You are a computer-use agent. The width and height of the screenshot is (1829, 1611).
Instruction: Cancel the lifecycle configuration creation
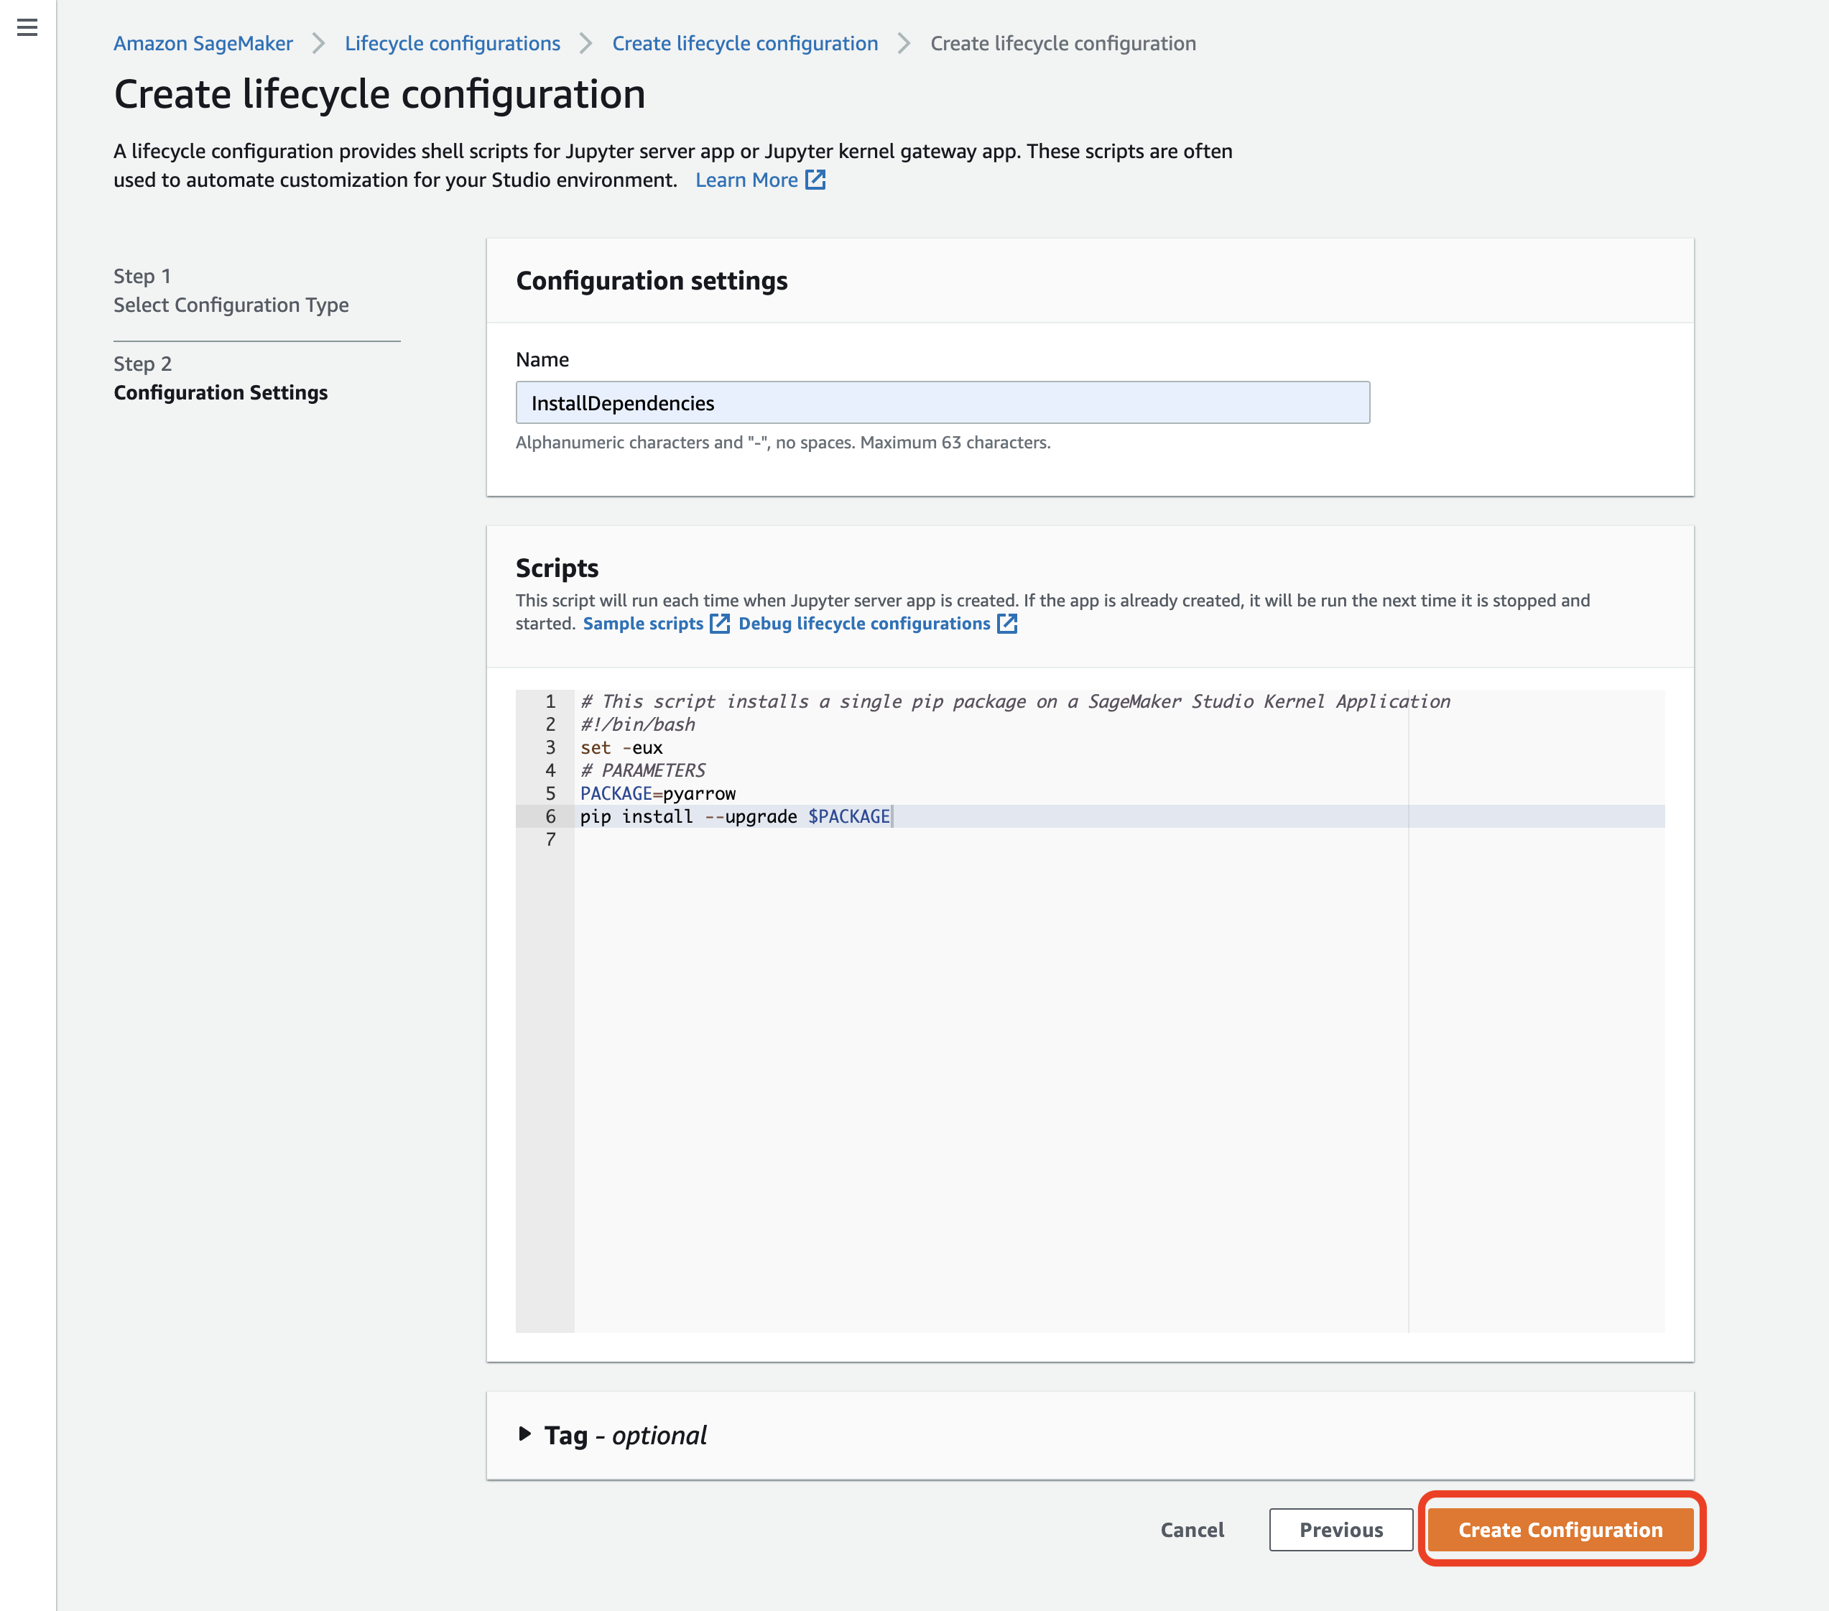1192,1530
